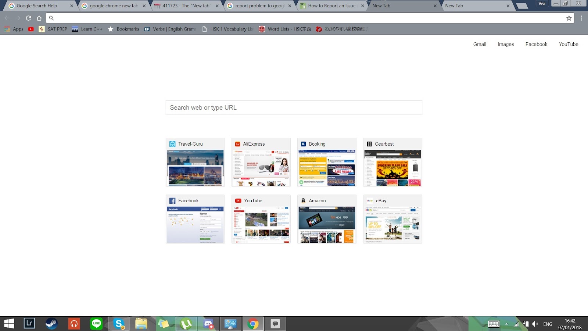Open the Facebook link at top right
Viewport: 588px width, 331px height.
(x=536, y=44)
